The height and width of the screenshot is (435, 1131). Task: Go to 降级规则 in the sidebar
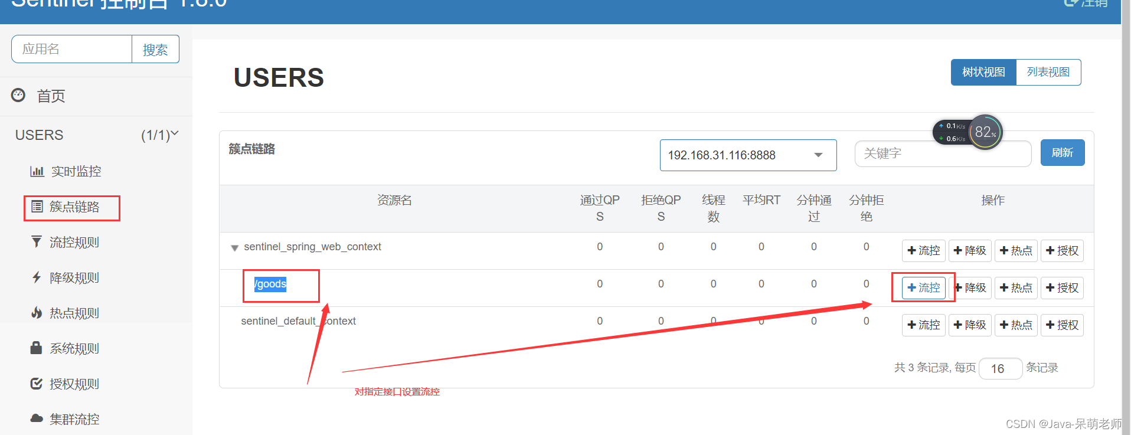(x=74, y=277)
